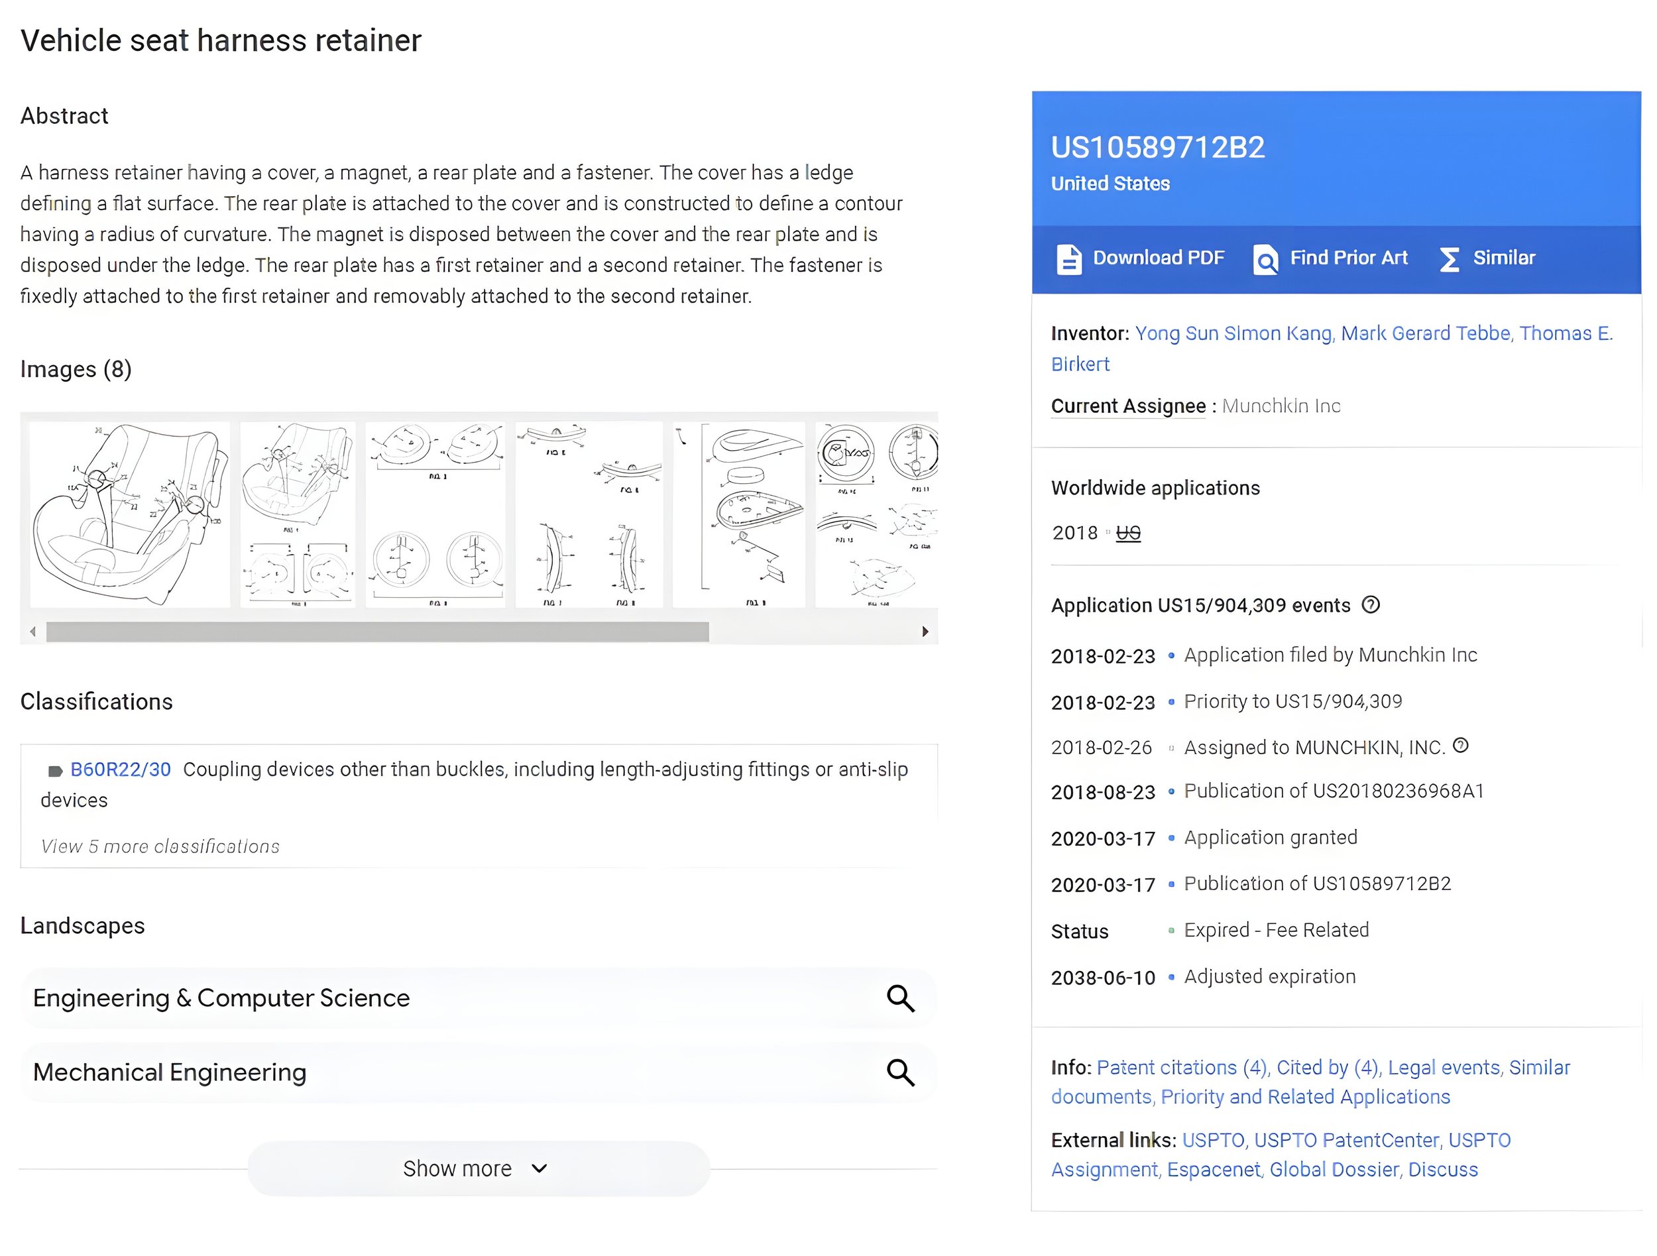Click the Similar sigma icon
The height and width of the screenshot is (1256, 1657).
coord(1450,259)
